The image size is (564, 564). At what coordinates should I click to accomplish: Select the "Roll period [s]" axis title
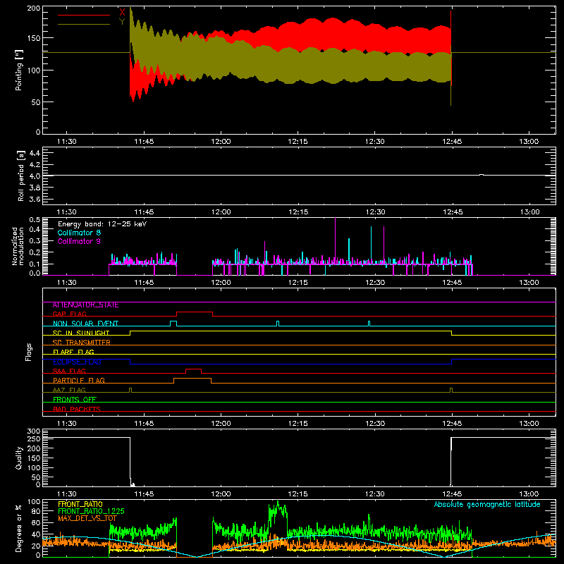pos(20,176)
